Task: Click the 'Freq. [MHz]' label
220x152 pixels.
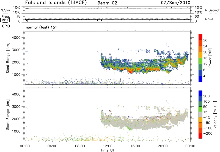Action: click(x=5, y=18)
